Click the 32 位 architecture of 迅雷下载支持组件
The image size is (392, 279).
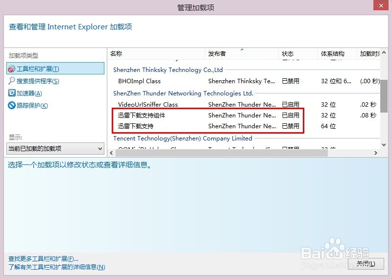coord(328,115)
